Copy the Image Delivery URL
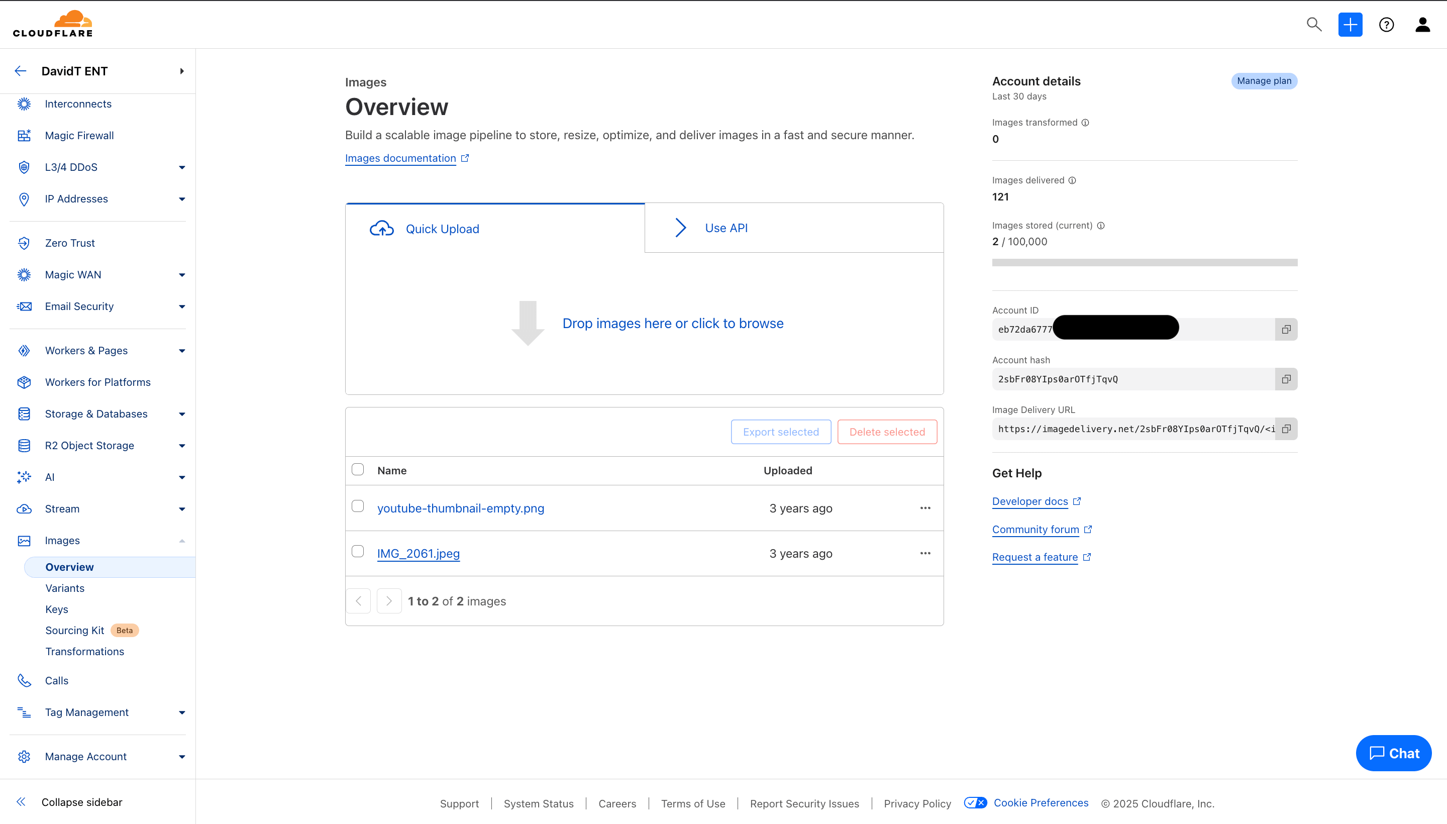Screen dimensions: 1447x824 (1286, 429)
